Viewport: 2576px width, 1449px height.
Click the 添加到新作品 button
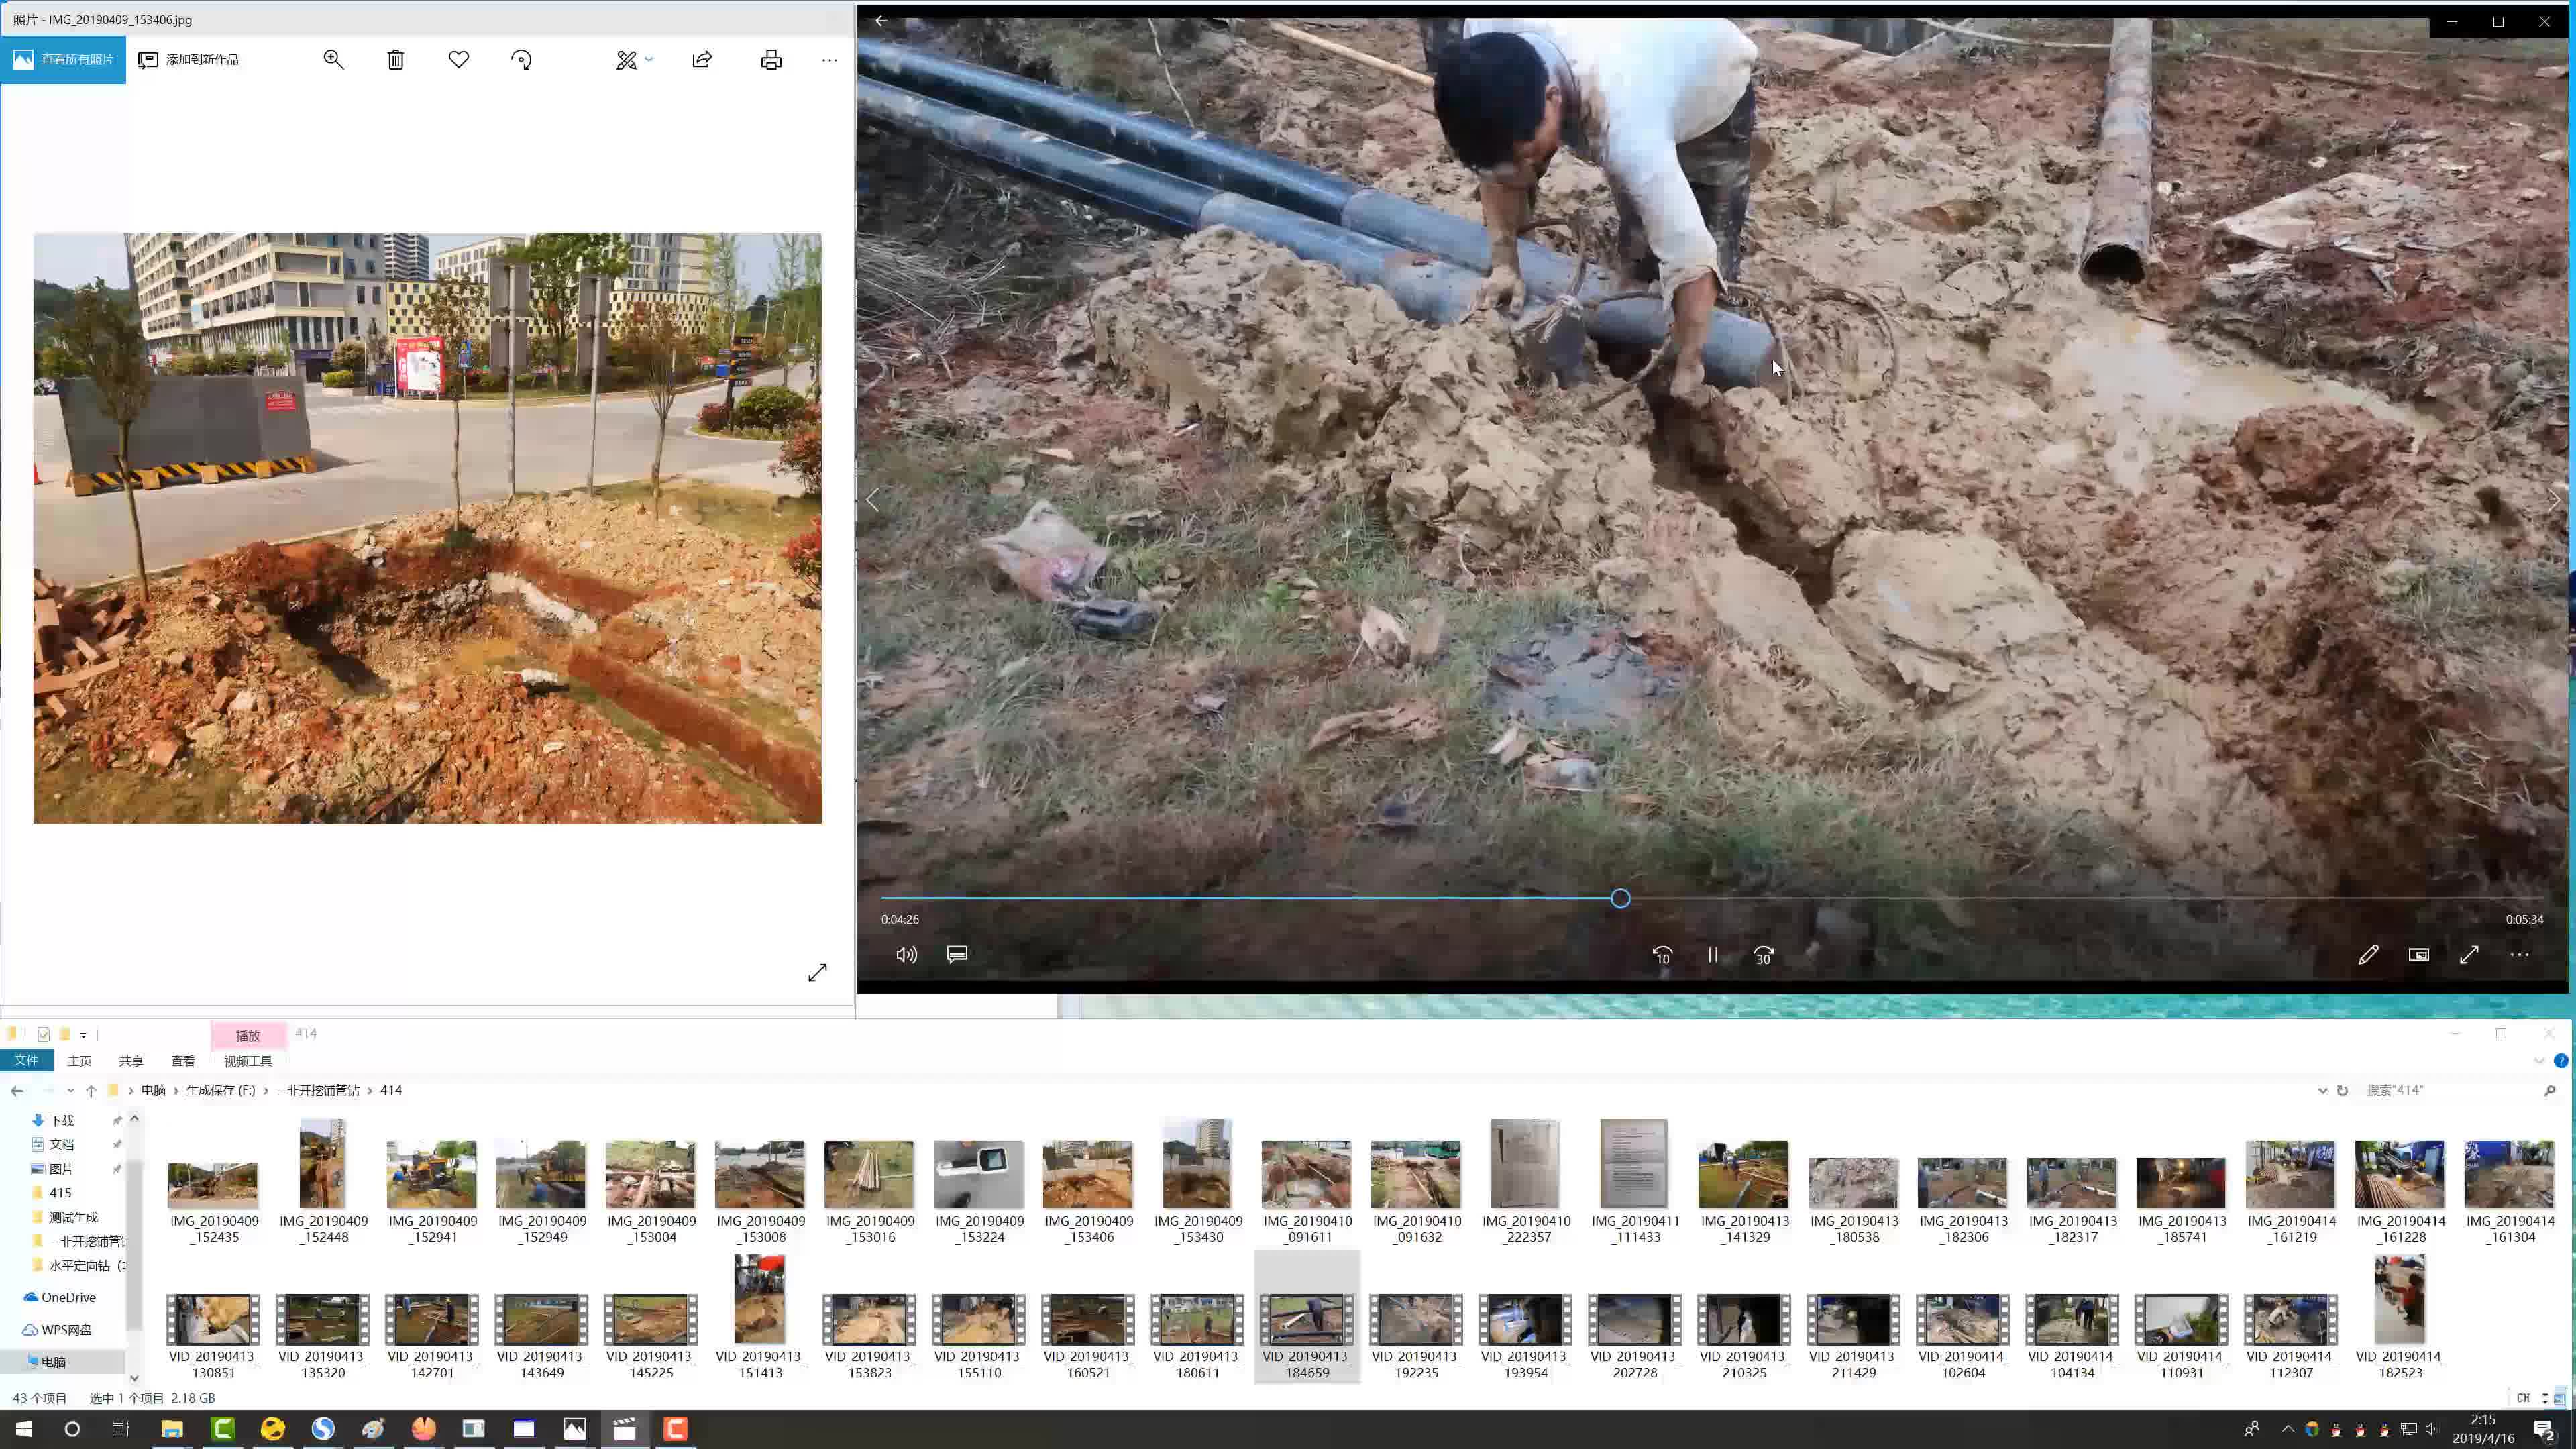coord(189,60)
